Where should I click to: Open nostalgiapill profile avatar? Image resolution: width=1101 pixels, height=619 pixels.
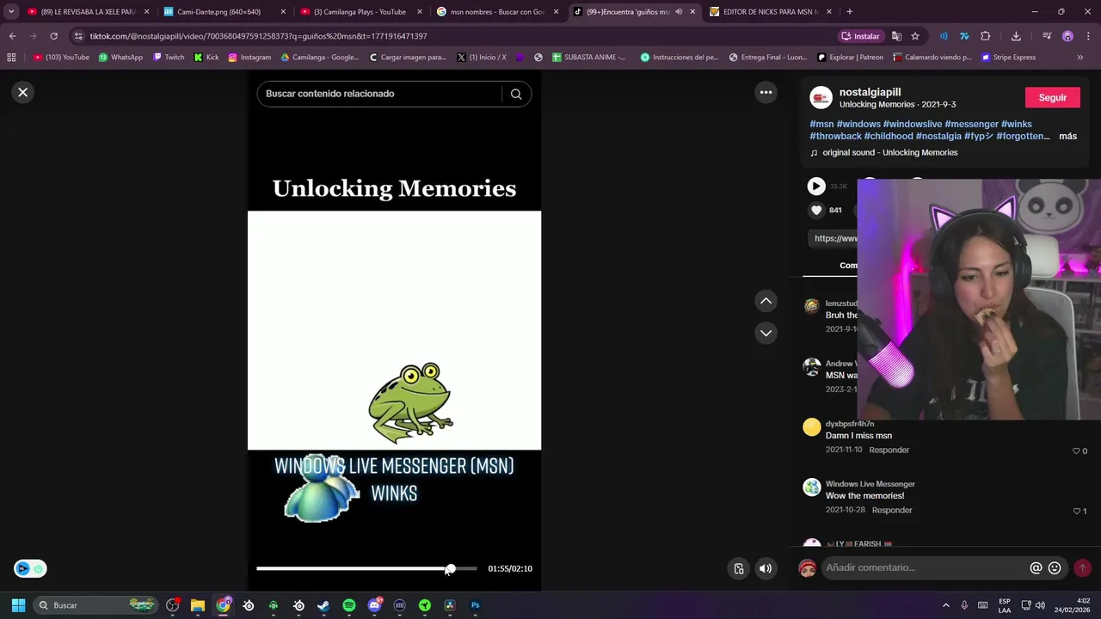(821, 97)
